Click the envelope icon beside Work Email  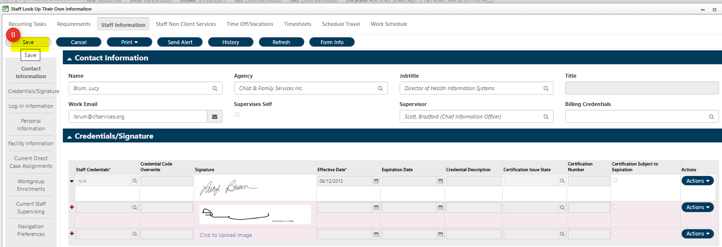click(x=214, y=117)
